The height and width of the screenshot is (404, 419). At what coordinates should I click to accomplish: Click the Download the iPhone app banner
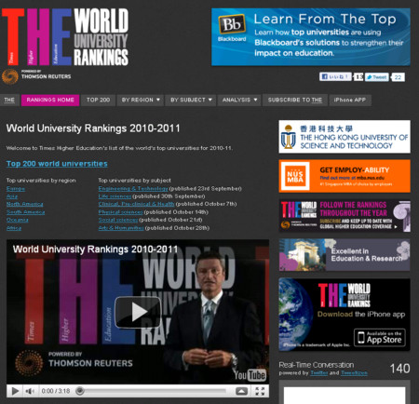tap(345, 315)
